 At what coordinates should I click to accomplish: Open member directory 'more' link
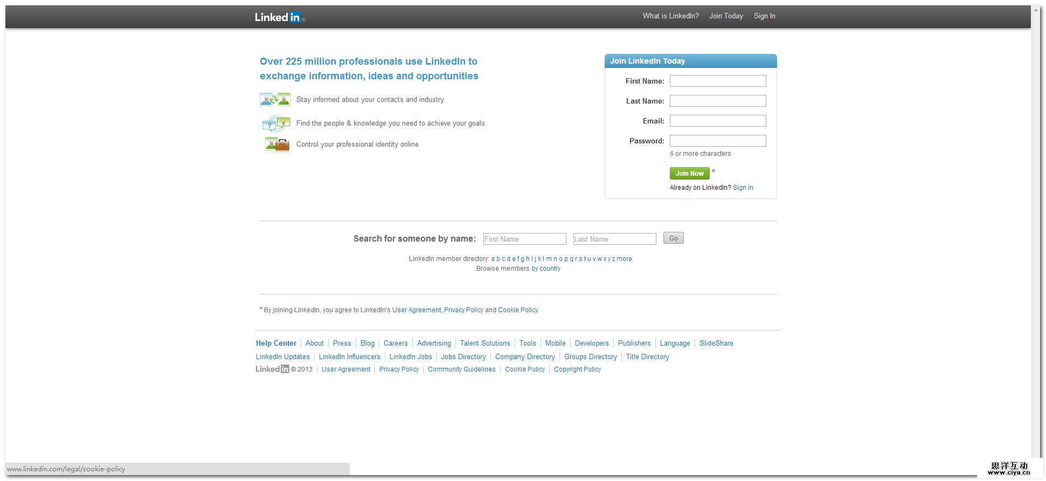click(624, 259)
